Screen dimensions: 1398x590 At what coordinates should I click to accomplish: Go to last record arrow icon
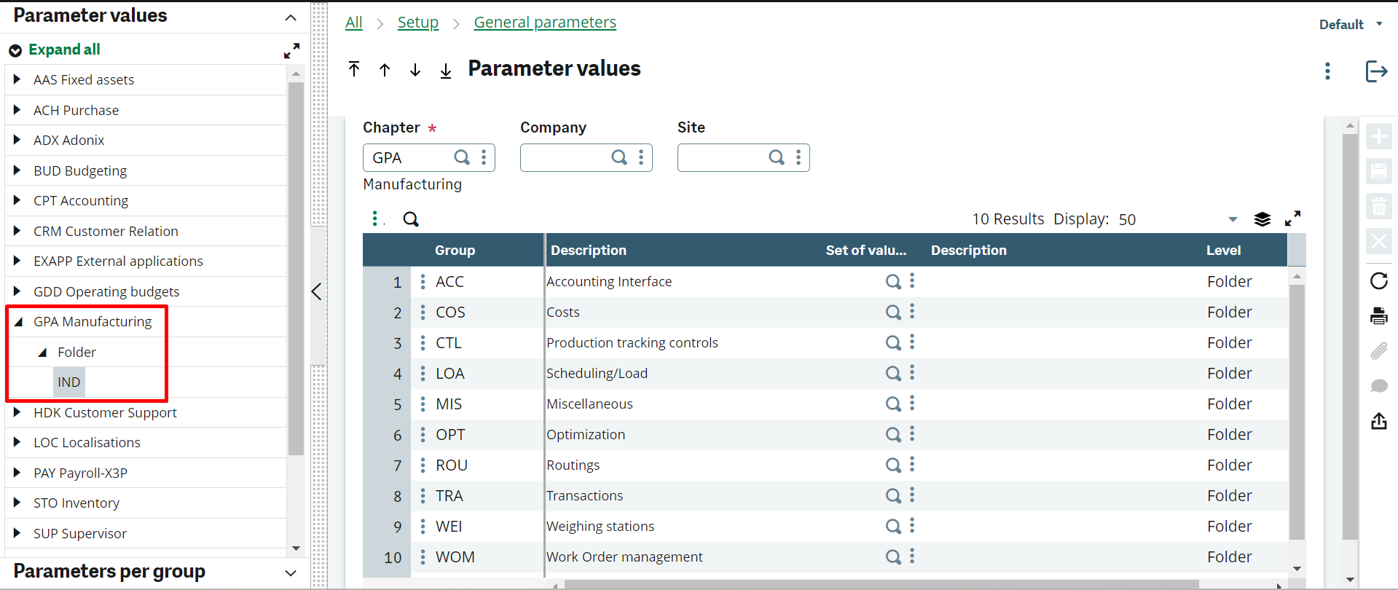446,70
